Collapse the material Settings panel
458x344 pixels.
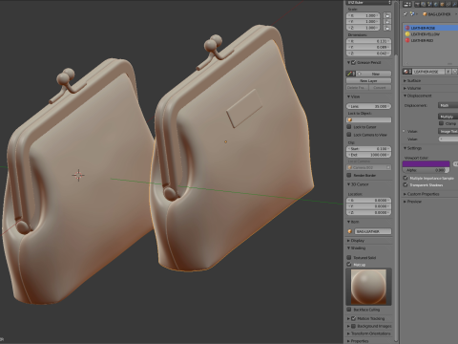click(406, 148)
